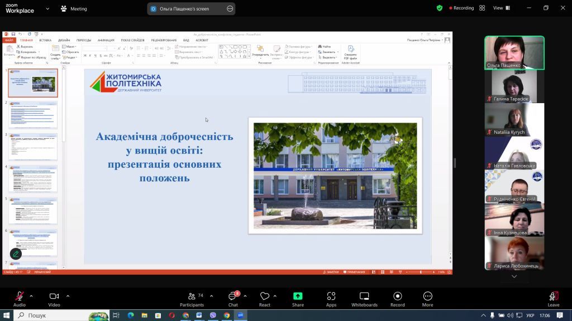The width and height of the screenshot is (572, 321).
Task: Open the Chat panel
Action: [233, 299]
